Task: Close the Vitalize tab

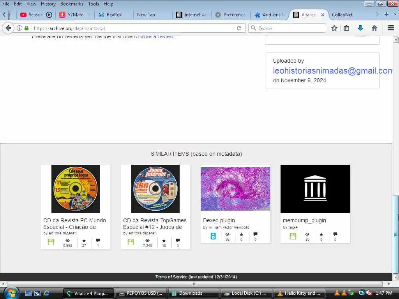Action: coord(322,15)
